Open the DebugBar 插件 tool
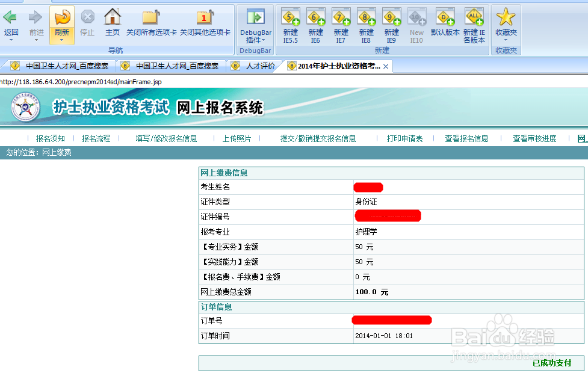 [x=255, y=21]
